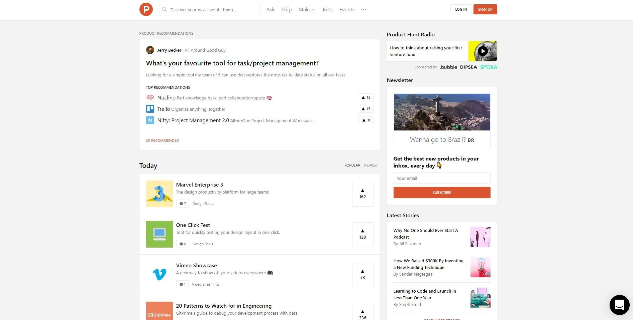Upvote Nifty Project Management 2.0

(x=366, y=120)
